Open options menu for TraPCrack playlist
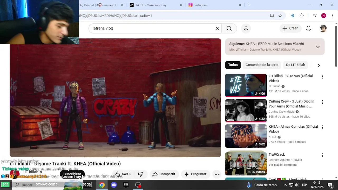The image size is (338, 190). pyautogui.click(x=322, y=155)
